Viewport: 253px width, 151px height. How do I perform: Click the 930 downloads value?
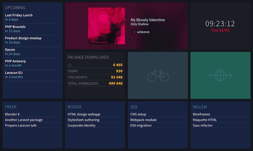tap(119, 71)
